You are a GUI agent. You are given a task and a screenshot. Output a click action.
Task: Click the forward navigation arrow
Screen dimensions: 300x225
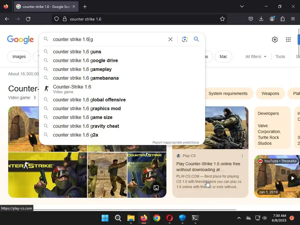tap(18, 19)
